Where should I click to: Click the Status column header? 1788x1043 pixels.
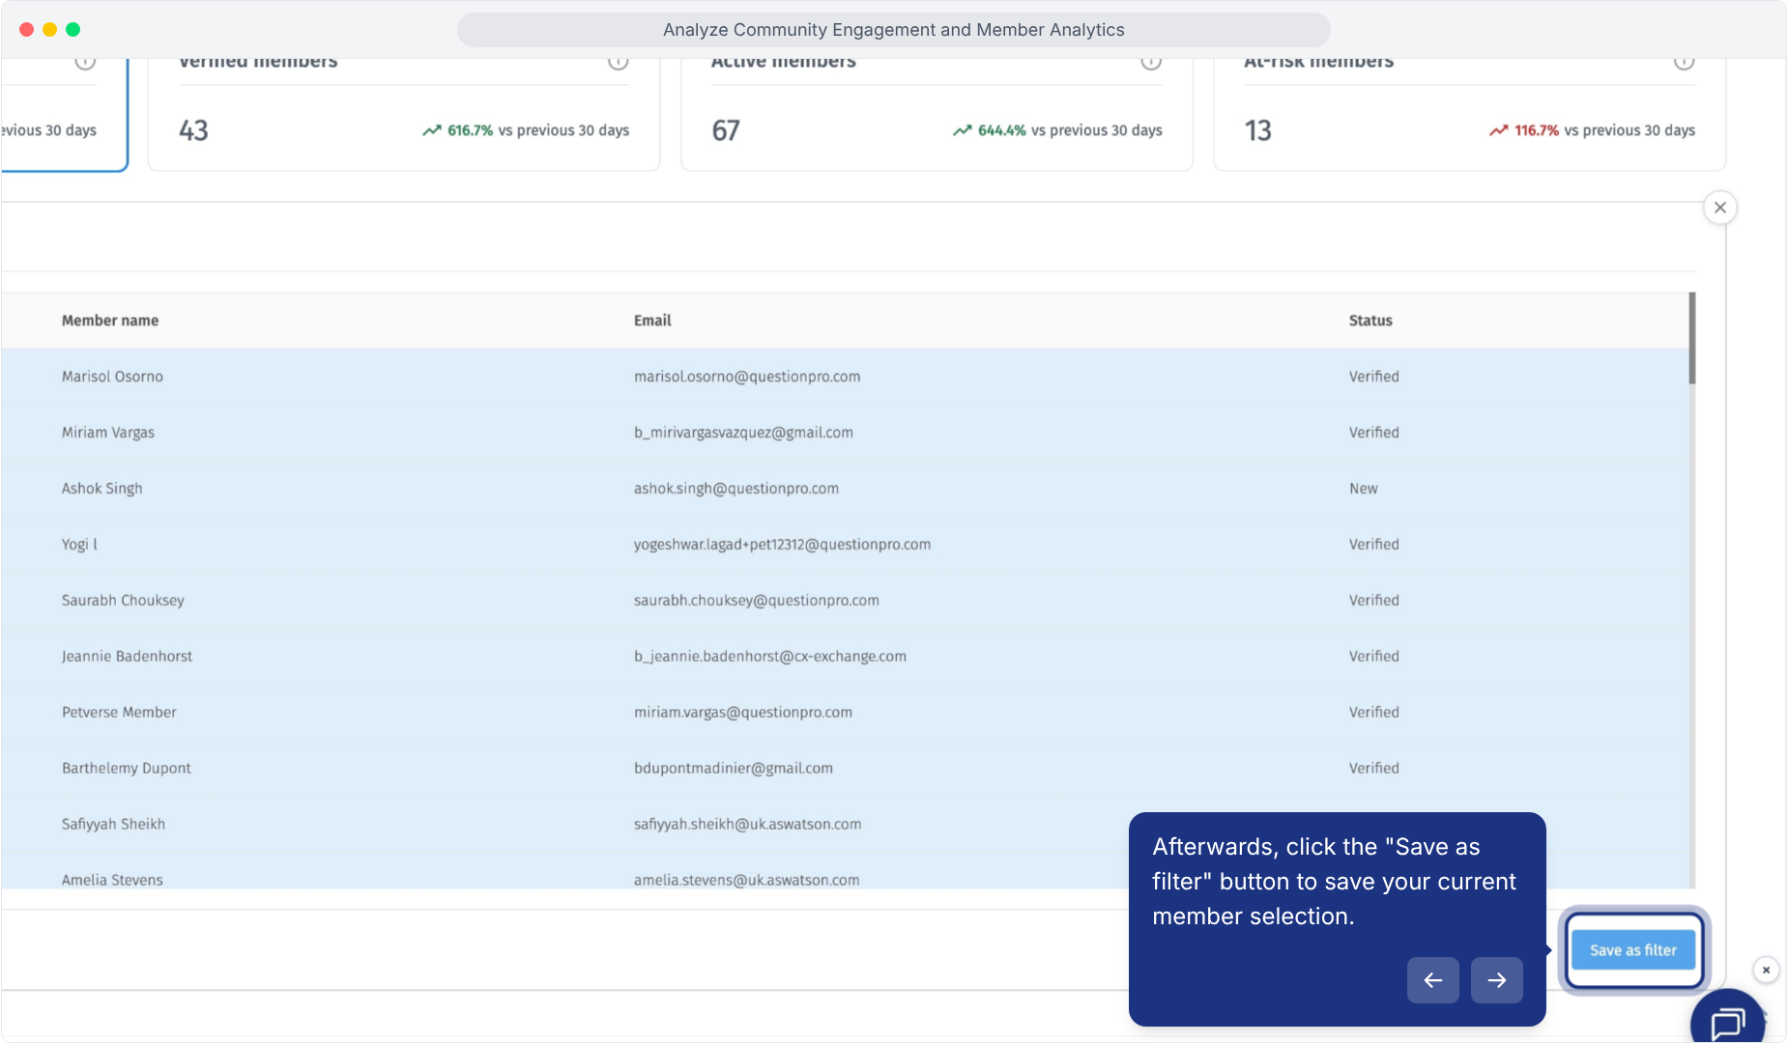pos(1370,321)
